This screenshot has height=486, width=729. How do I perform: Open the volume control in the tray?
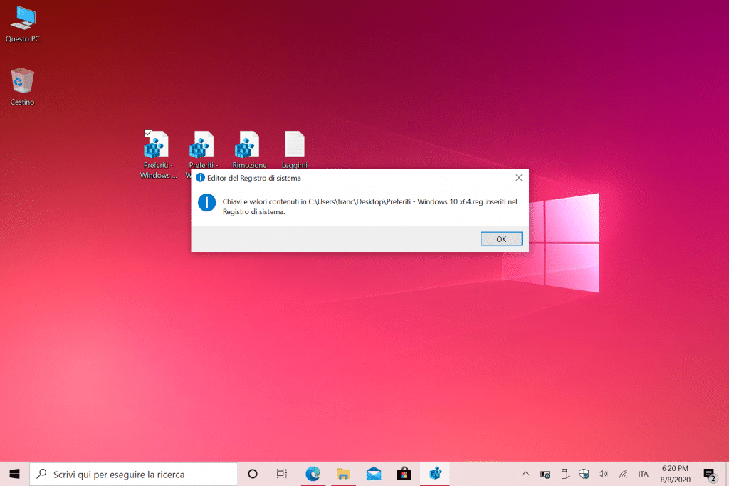coord(603,474)
